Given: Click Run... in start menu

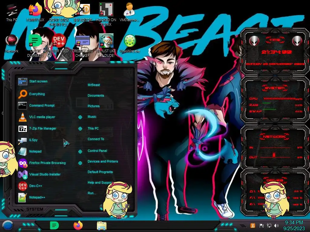Looking at the screenshot, I should tap(92, 193).
